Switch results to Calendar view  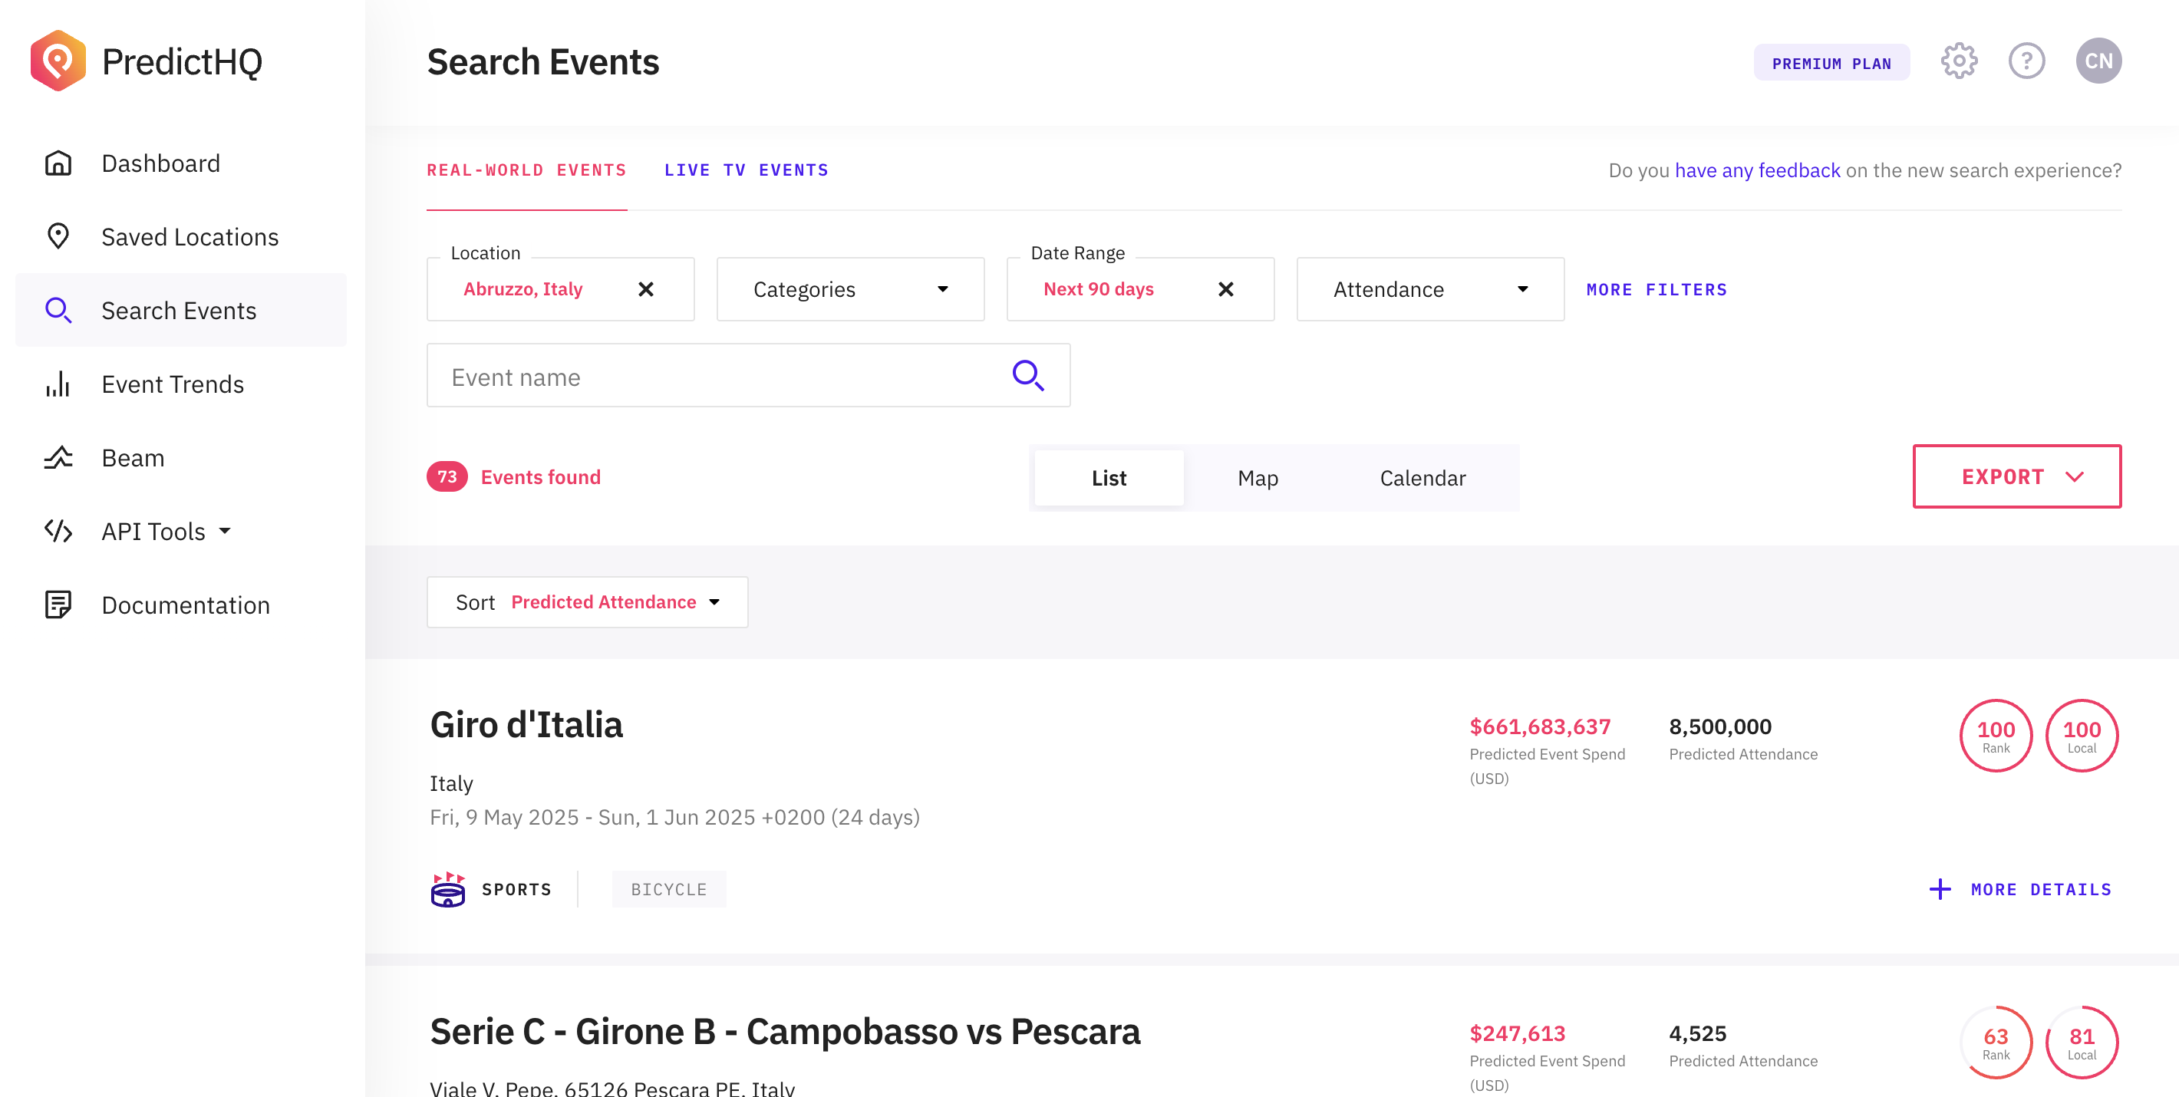[1422, 478]
